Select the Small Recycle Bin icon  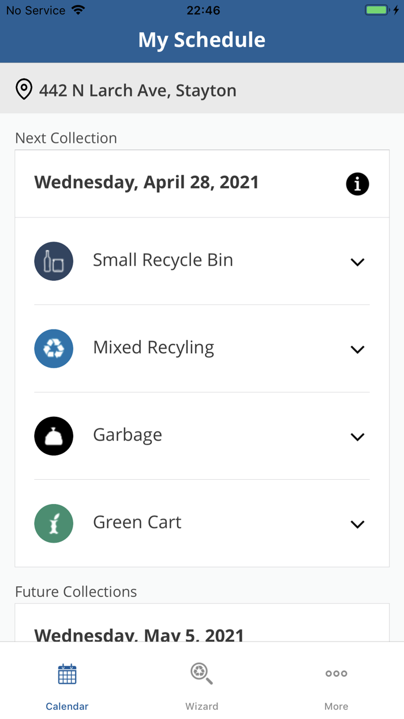pyautogui.click(x=54, y=261)
